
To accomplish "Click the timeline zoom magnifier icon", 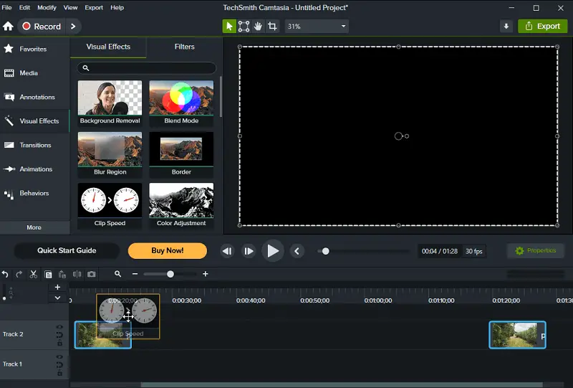I will tap(117, 274).
